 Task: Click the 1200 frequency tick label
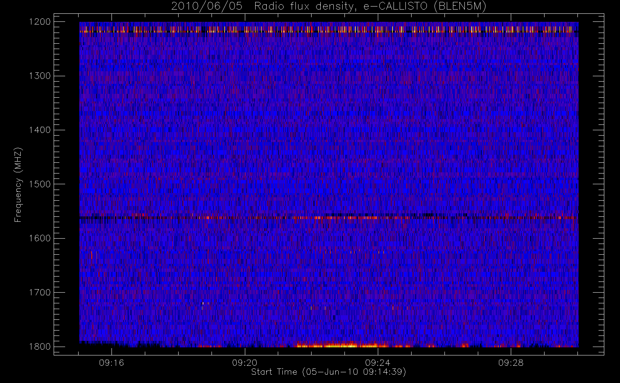tap(40, 22)
